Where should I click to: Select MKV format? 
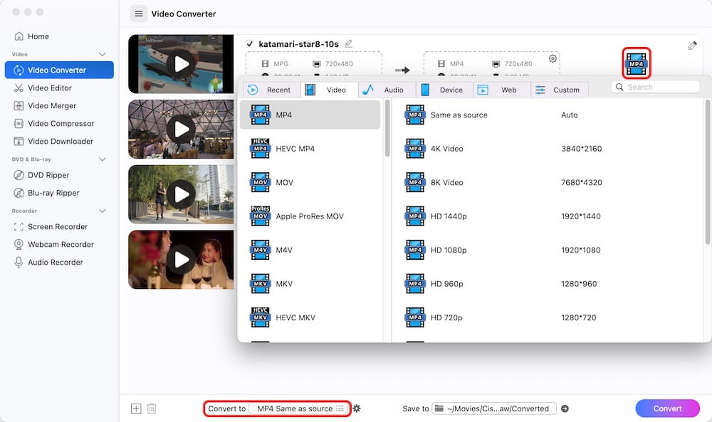(x=310, y=284)
